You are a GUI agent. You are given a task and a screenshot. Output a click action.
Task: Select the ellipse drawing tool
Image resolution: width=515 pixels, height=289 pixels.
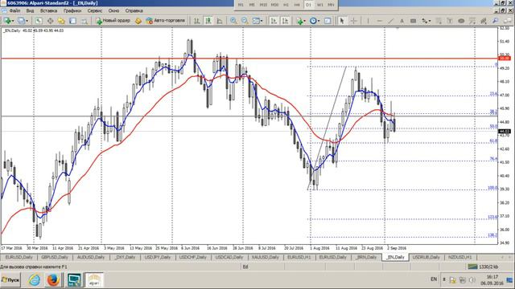pyautogui.click(x=461, y=21)
